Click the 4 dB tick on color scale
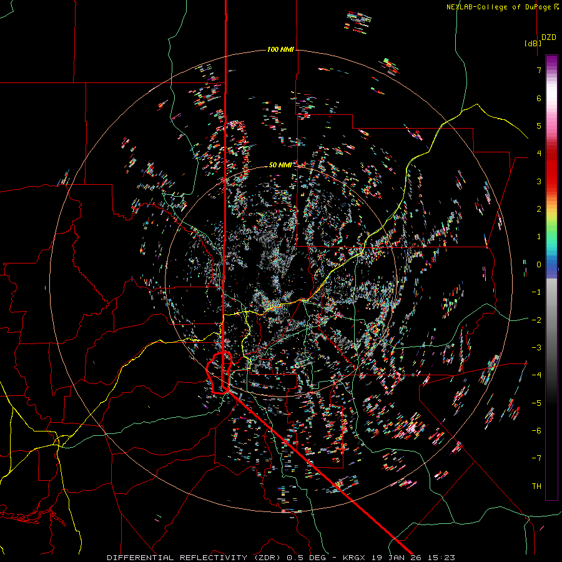This screenshot has height=562, width=562. click(x=539, y=154)
